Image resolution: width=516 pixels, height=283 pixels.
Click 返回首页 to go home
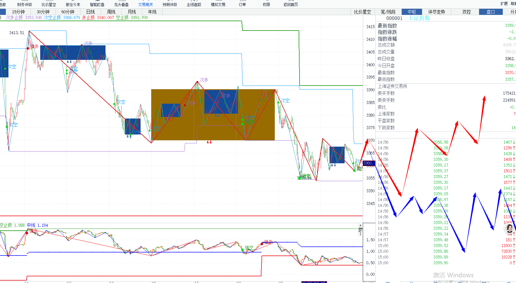(290, 5)
